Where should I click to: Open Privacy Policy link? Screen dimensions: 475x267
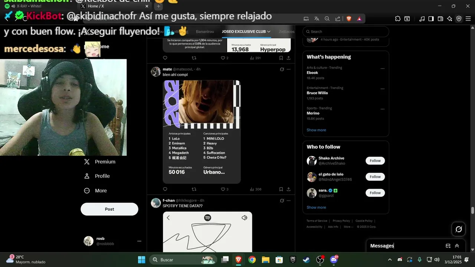(x=341, y=221)
